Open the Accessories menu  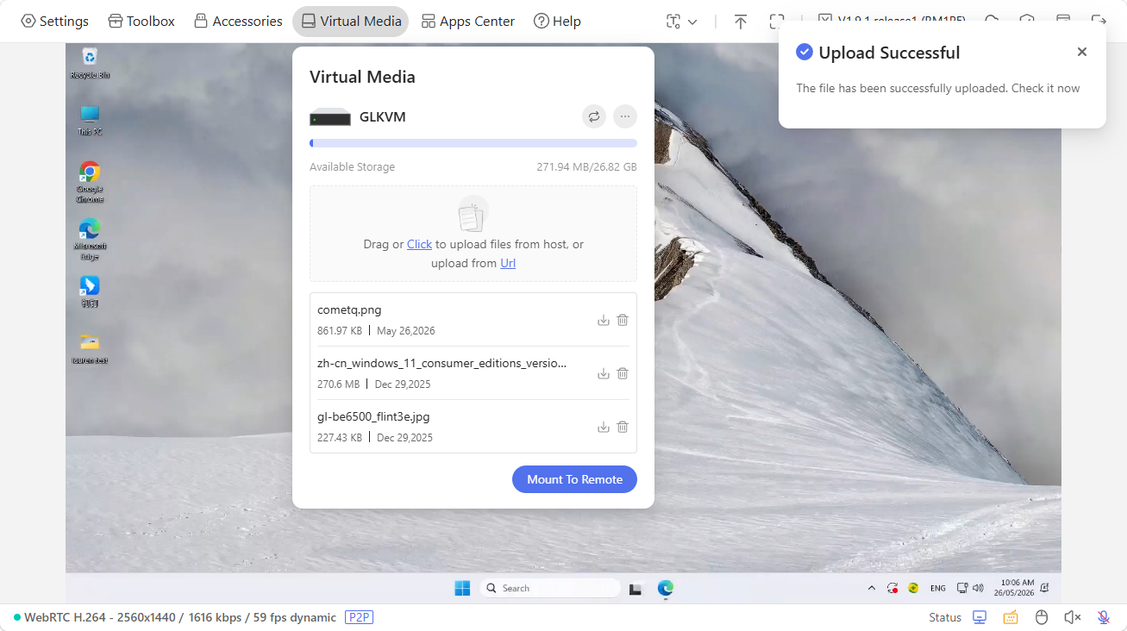tap(238, 21)
